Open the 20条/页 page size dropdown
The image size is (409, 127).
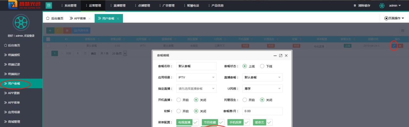click(119, 53)
